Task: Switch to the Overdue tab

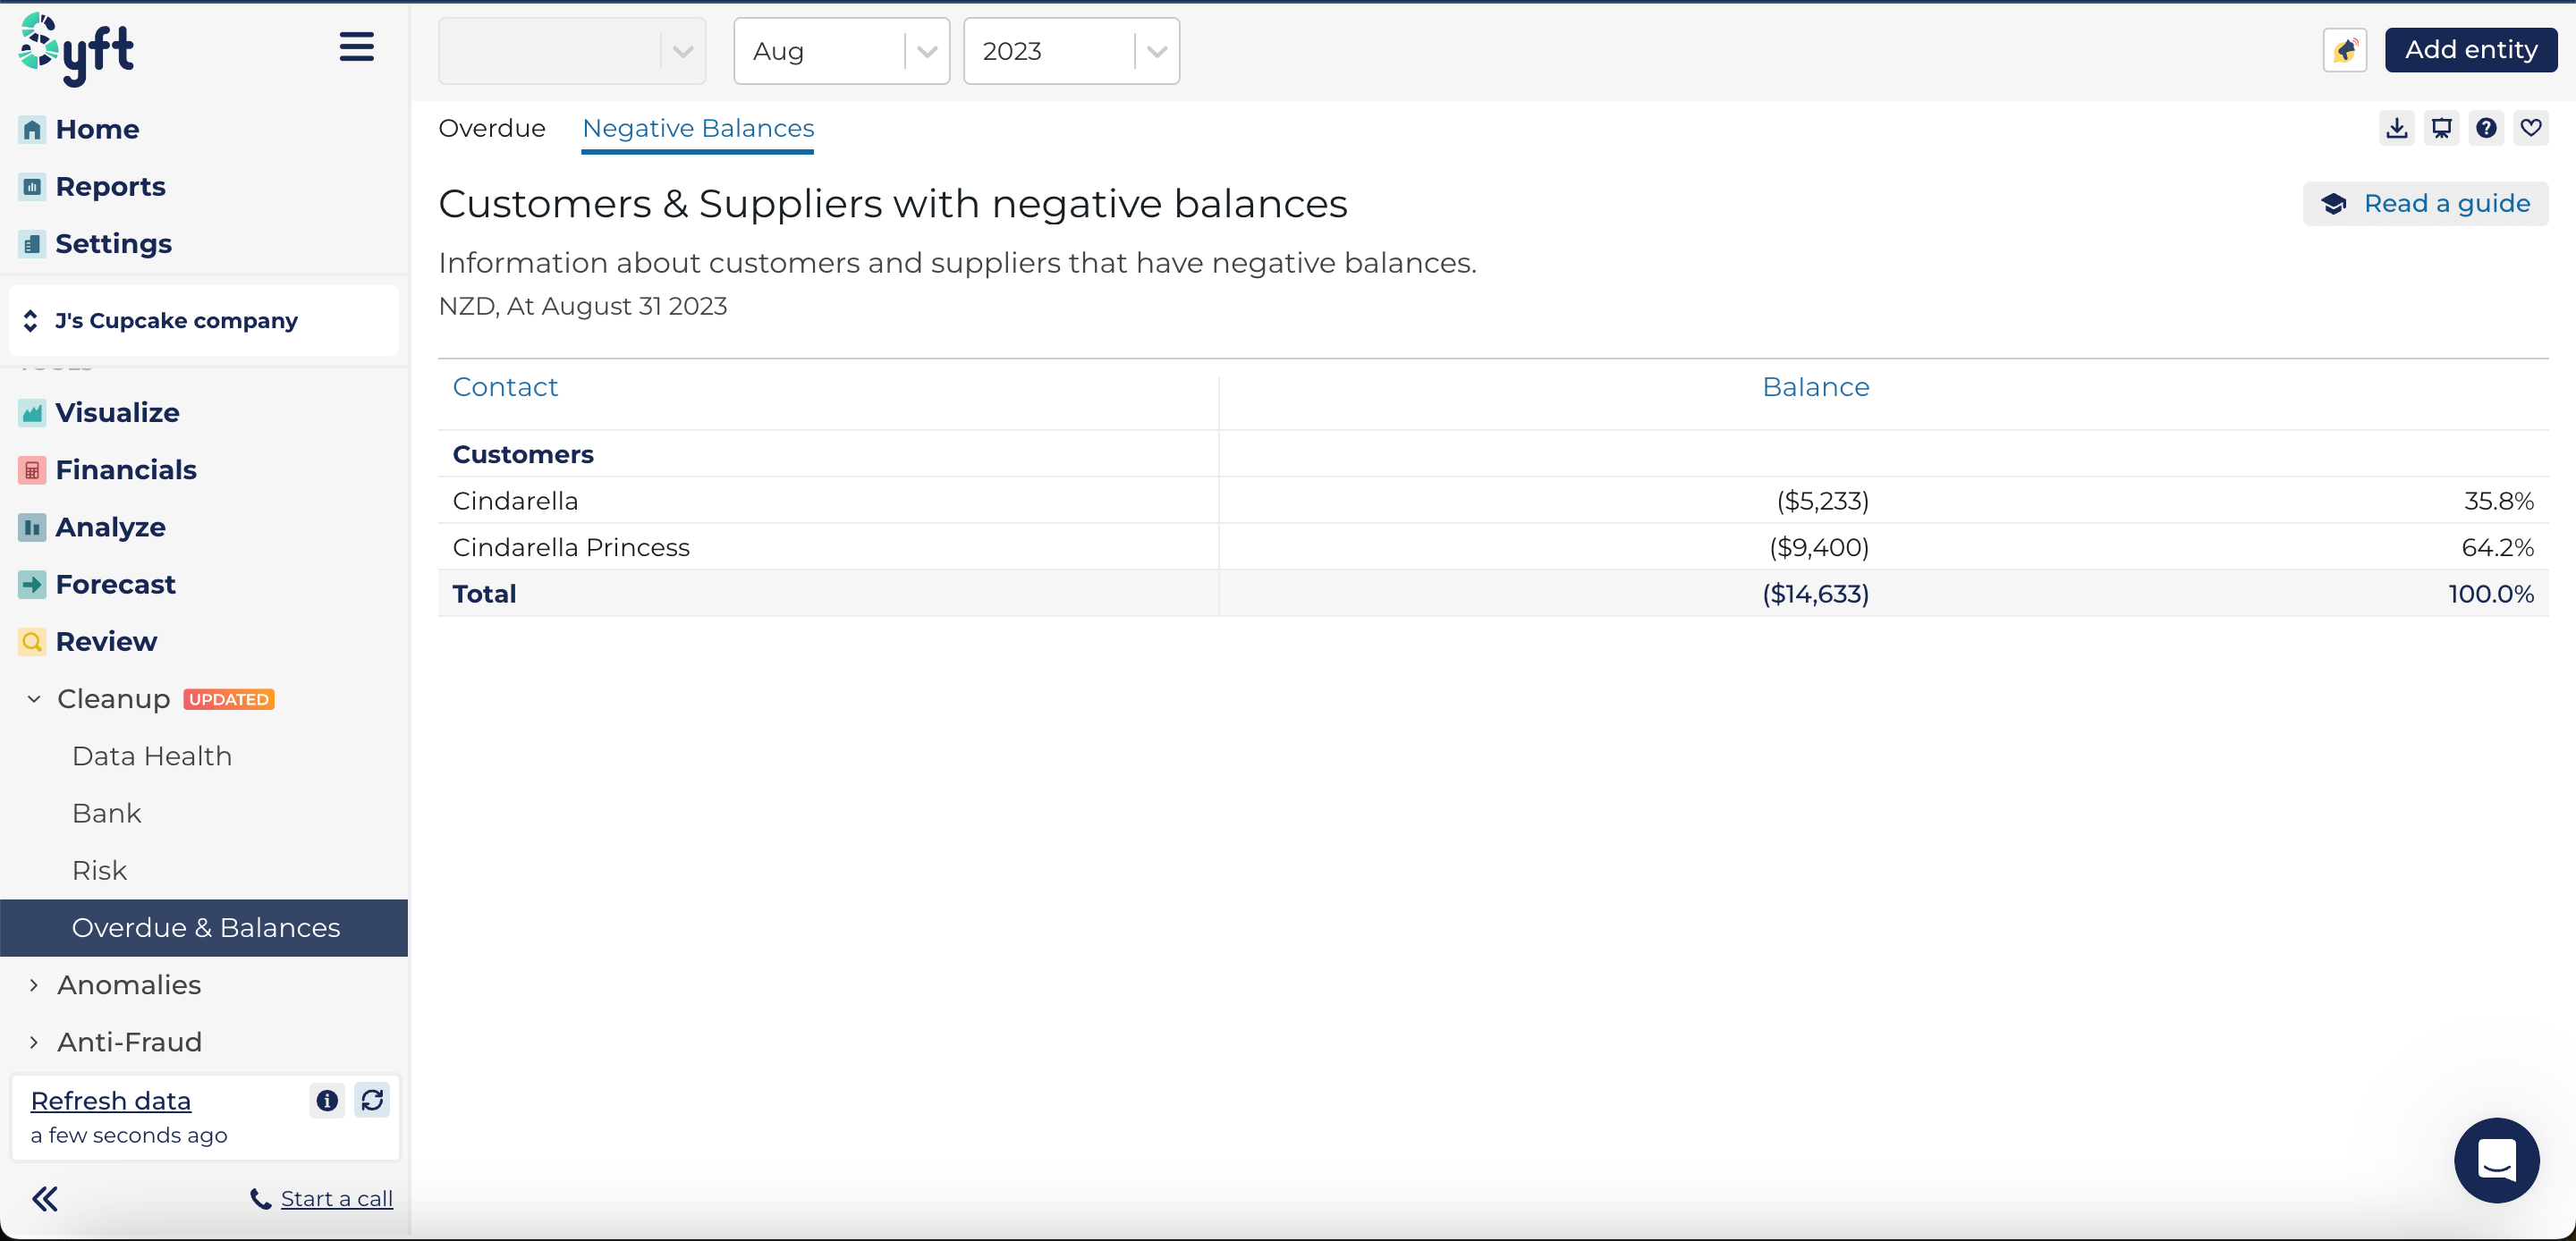Action: (492, 128)
